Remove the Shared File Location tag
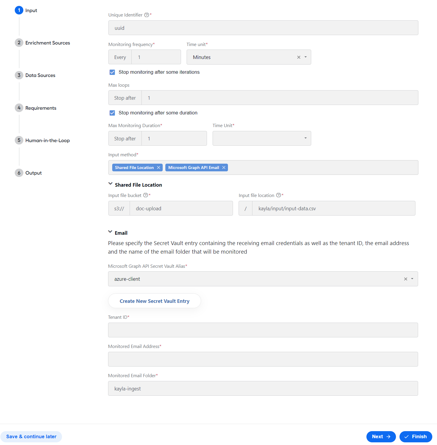Viewport: 437px width, 445px height. tap(159, 168)
